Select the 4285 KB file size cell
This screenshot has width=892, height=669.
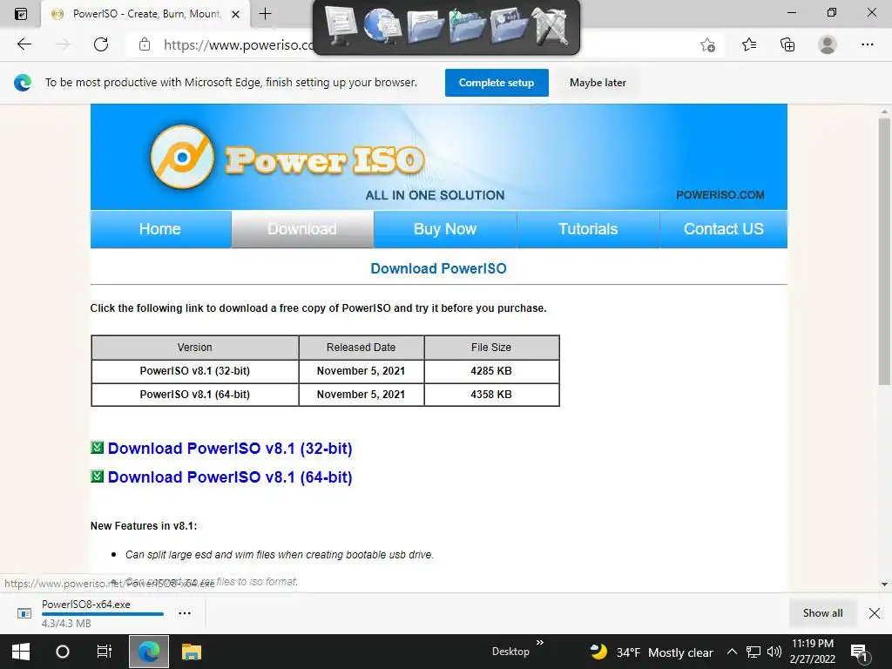pyautogui.click(x=491, y=371)
